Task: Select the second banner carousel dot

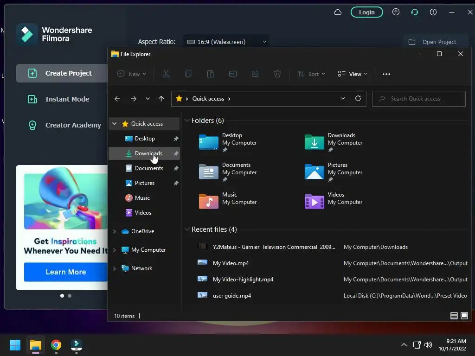Action: pyautogui.click(x=70, y=296)
